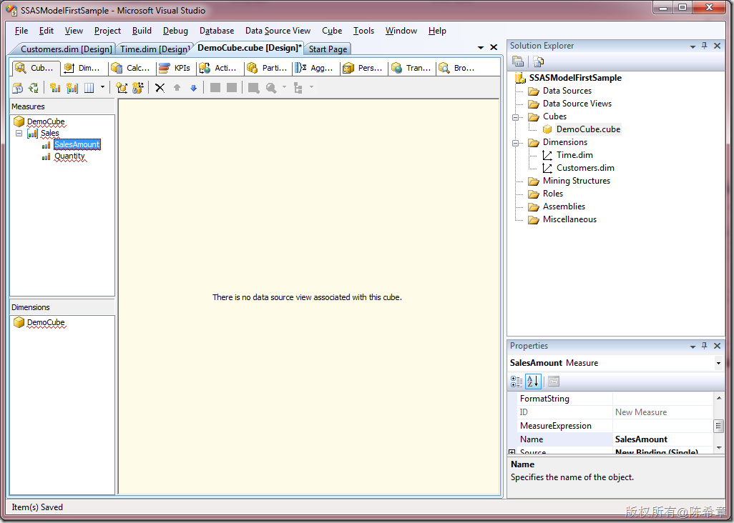The image size is (734, 523).
Task: Select the Data Sources folder
Action: [x=567, y=91]
